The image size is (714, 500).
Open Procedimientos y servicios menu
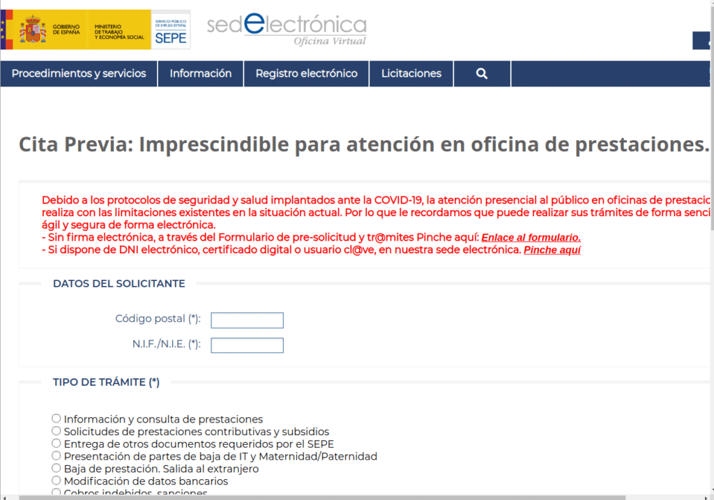point(79,73)
